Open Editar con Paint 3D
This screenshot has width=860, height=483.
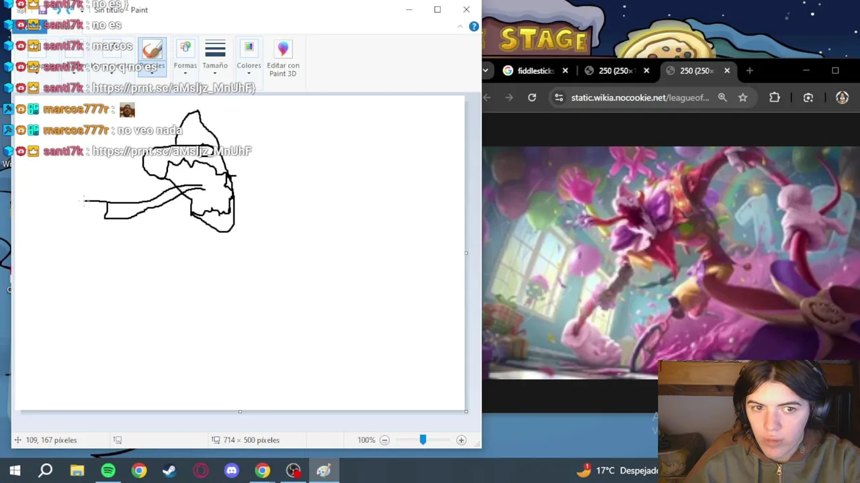point(283,58)
